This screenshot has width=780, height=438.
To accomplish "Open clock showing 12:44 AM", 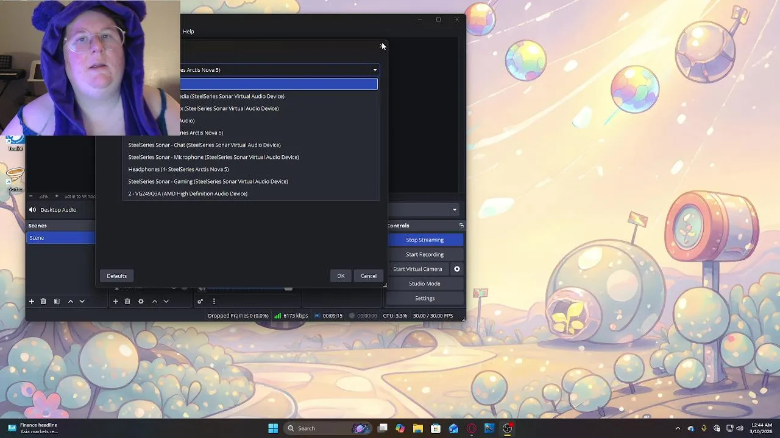I will point(760,428).
